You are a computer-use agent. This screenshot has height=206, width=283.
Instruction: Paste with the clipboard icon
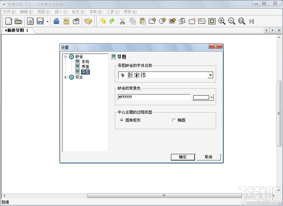(x=142, y=21)
